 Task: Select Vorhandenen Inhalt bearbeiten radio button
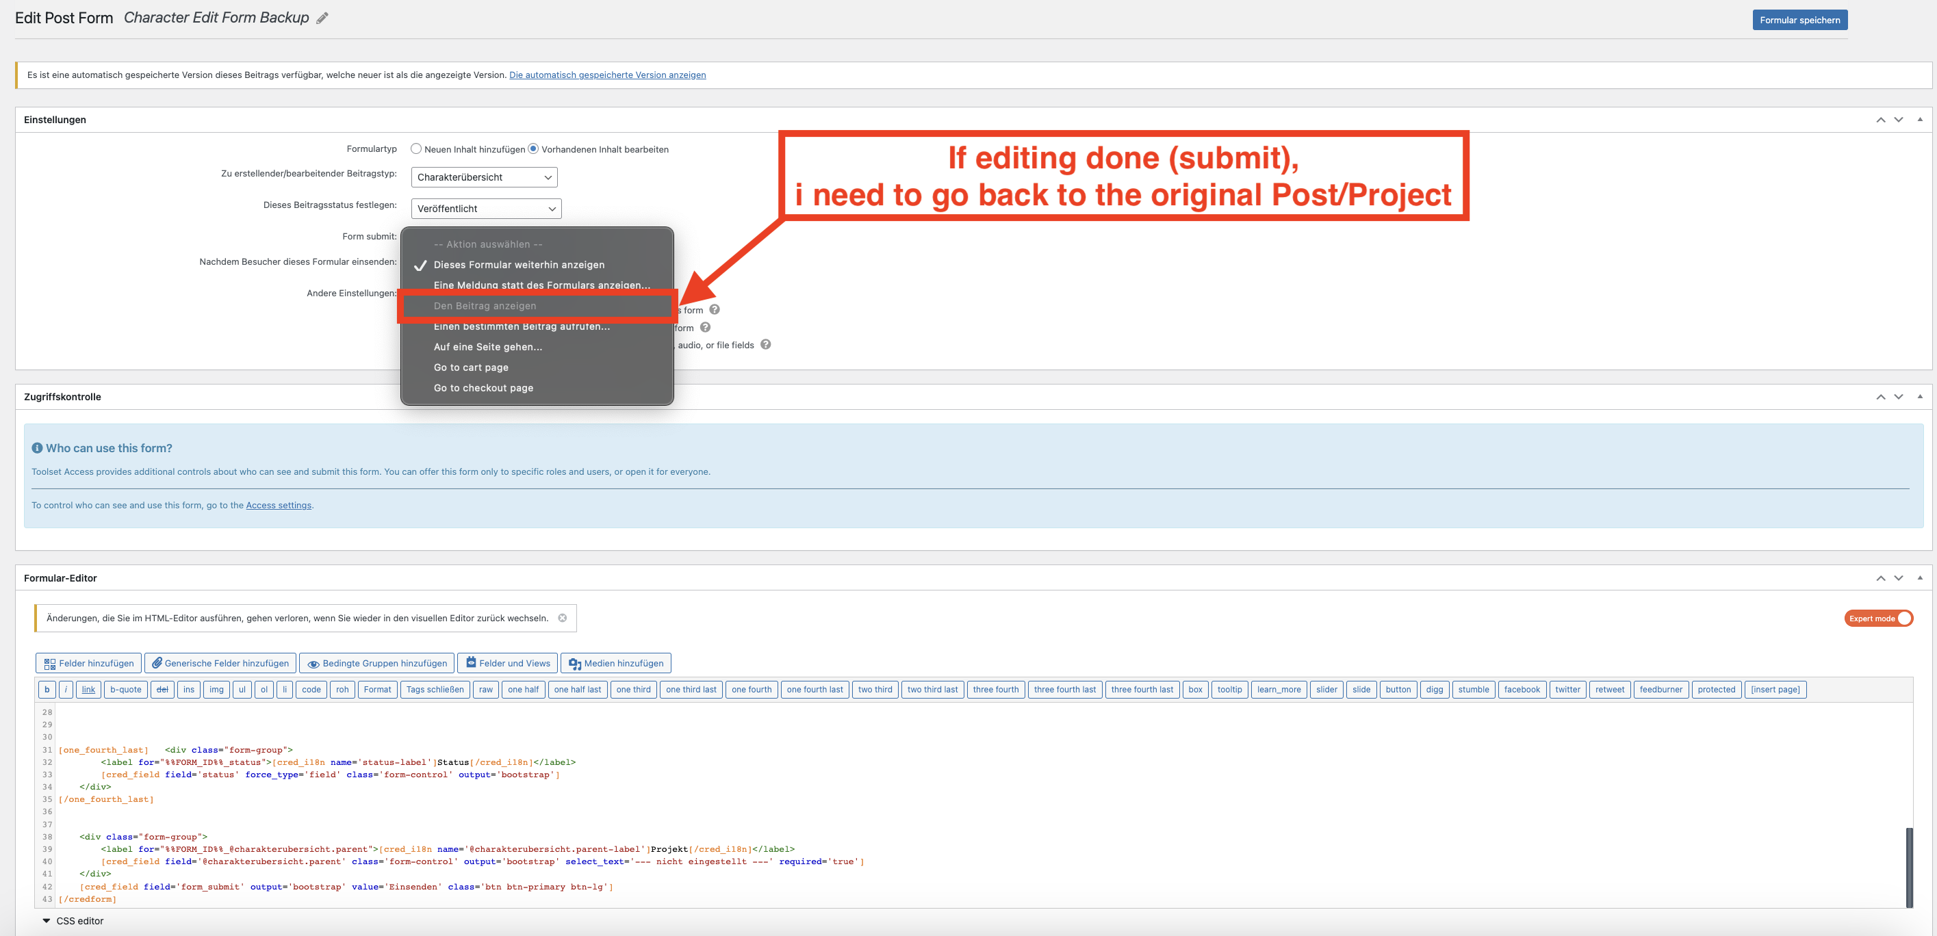[x=533, y=149]
